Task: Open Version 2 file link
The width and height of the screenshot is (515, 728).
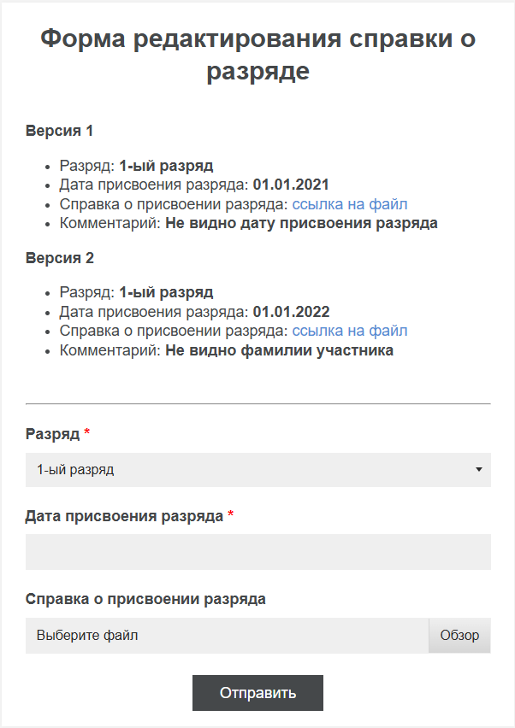Action: (350, 331)
